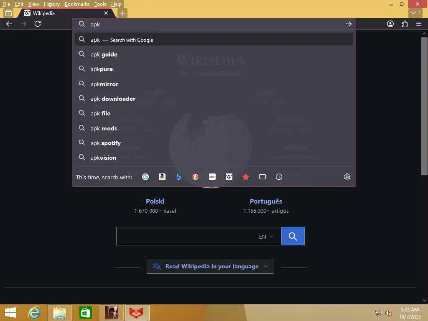
Task: Launch Internet Explorer from the taskbar
Action: [x=34, y=313]
